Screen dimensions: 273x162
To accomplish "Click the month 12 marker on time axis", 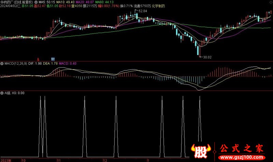I will [105, 160].
